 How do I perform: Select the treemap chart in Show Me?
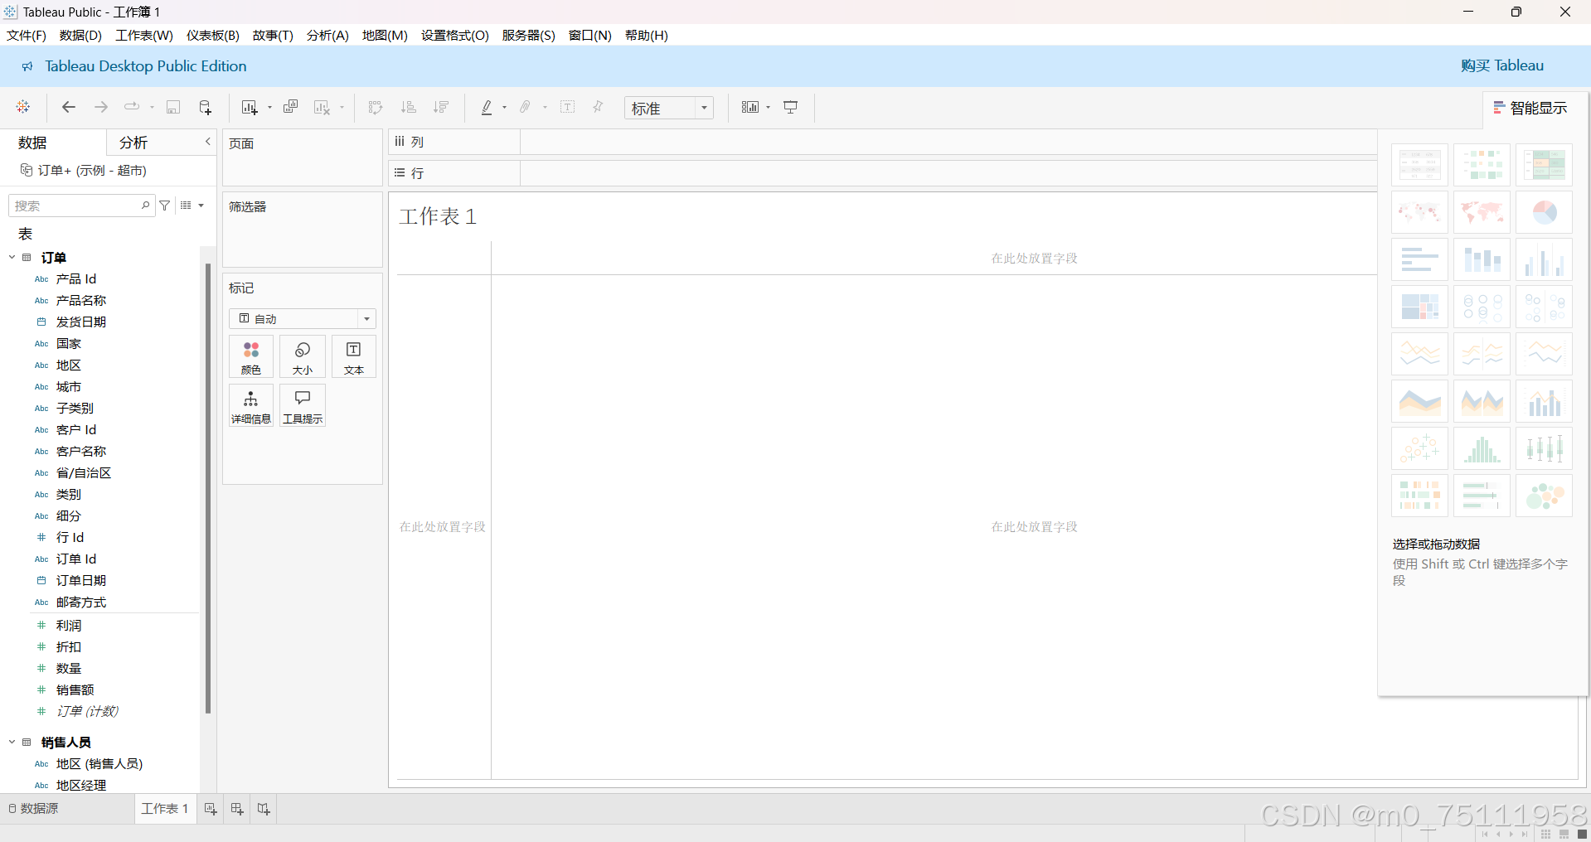(x=1419, y=307)
